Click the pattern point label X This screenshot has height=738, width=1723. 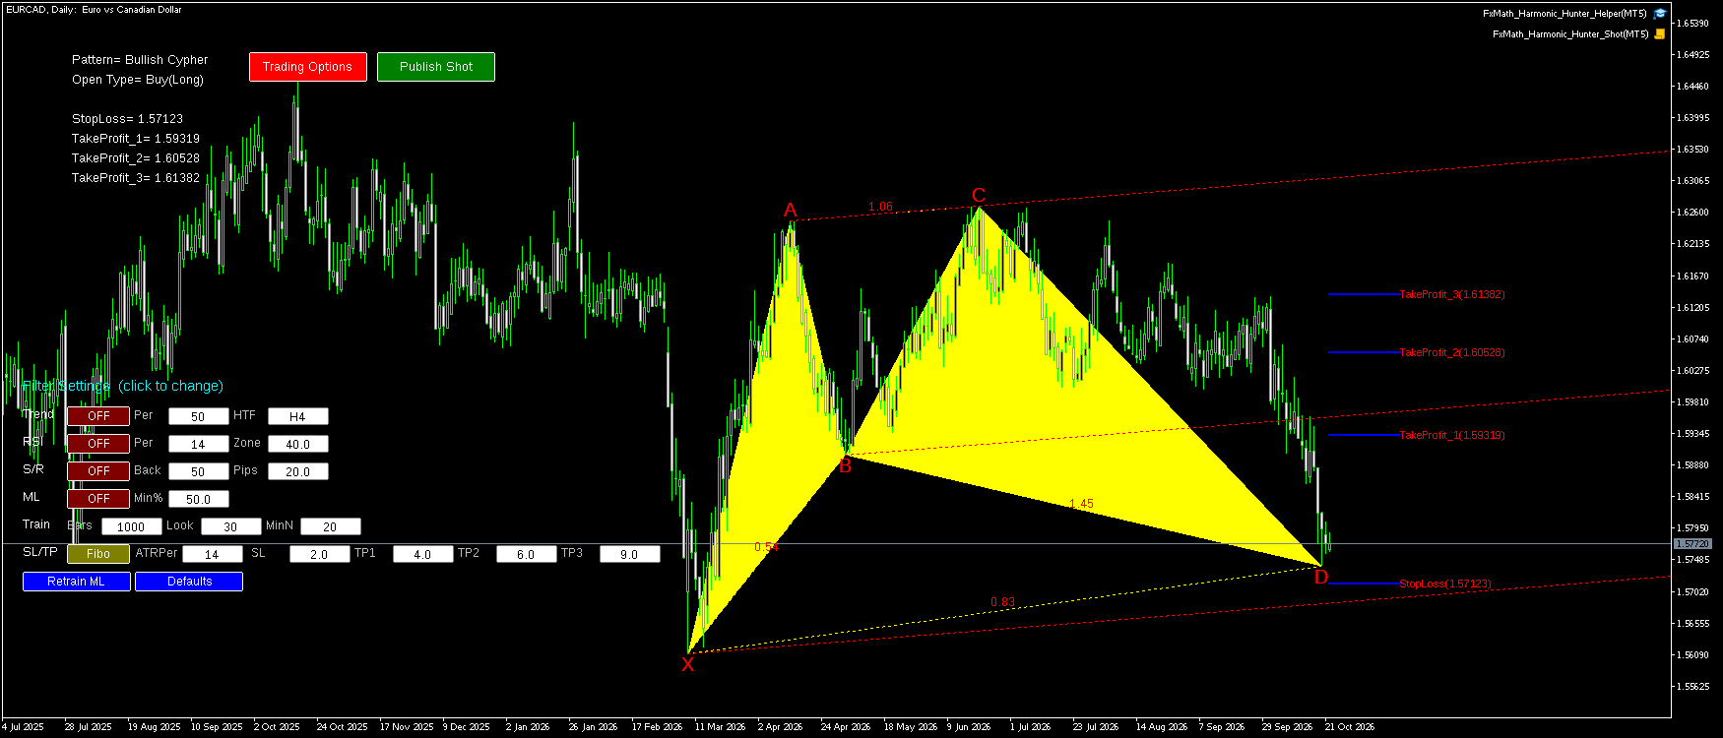point(688,664)
